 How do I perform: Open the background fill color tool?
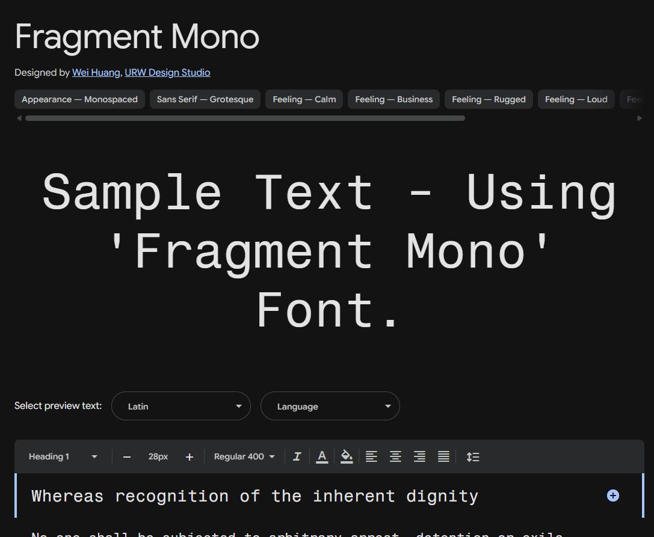click(x=347, y=456)
